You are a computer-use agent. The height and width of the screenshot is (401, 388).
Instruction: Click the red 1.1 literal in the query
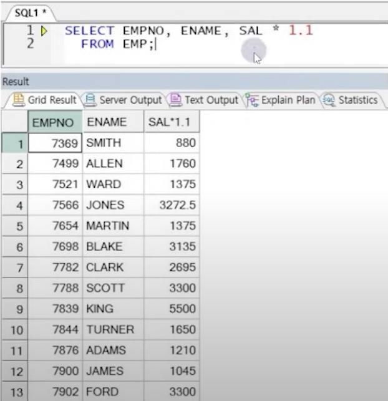301,31
